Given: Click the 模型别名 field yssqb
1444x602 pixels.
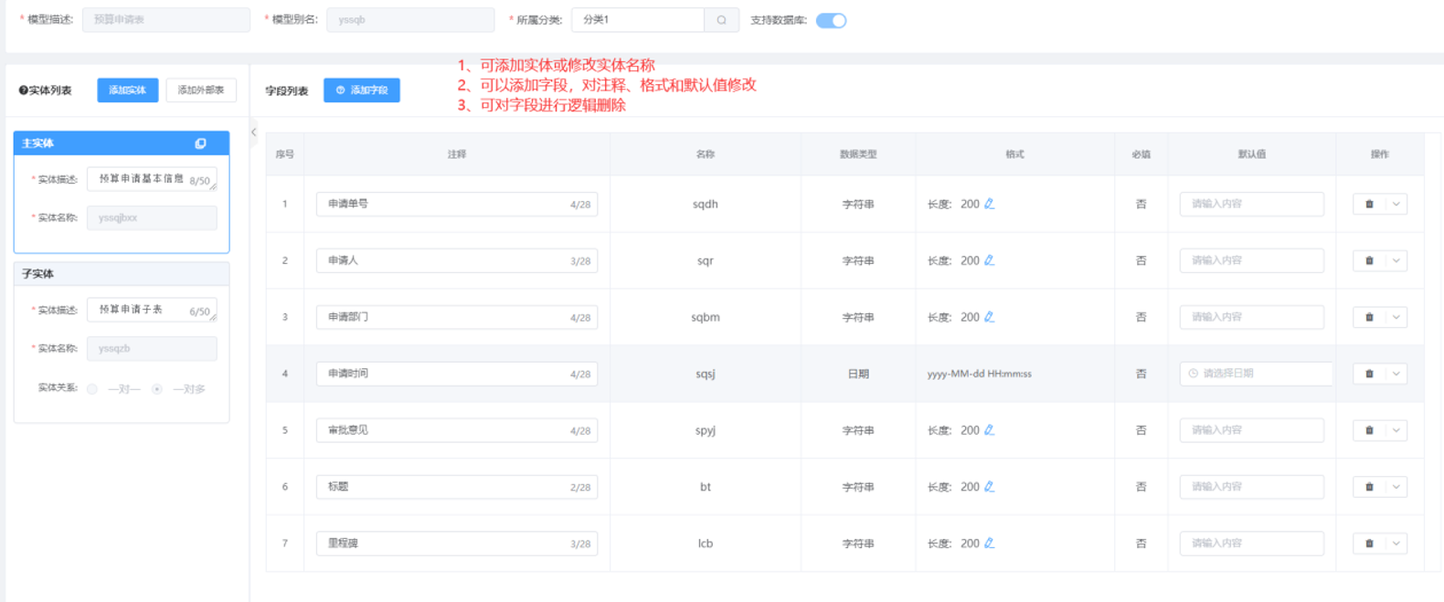Looking at the screenshot, I should (x=410, y=20).
